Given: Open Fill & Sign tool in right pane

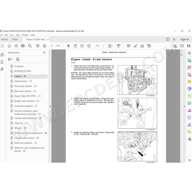Looking at the screenshot, I should [189, 125].
